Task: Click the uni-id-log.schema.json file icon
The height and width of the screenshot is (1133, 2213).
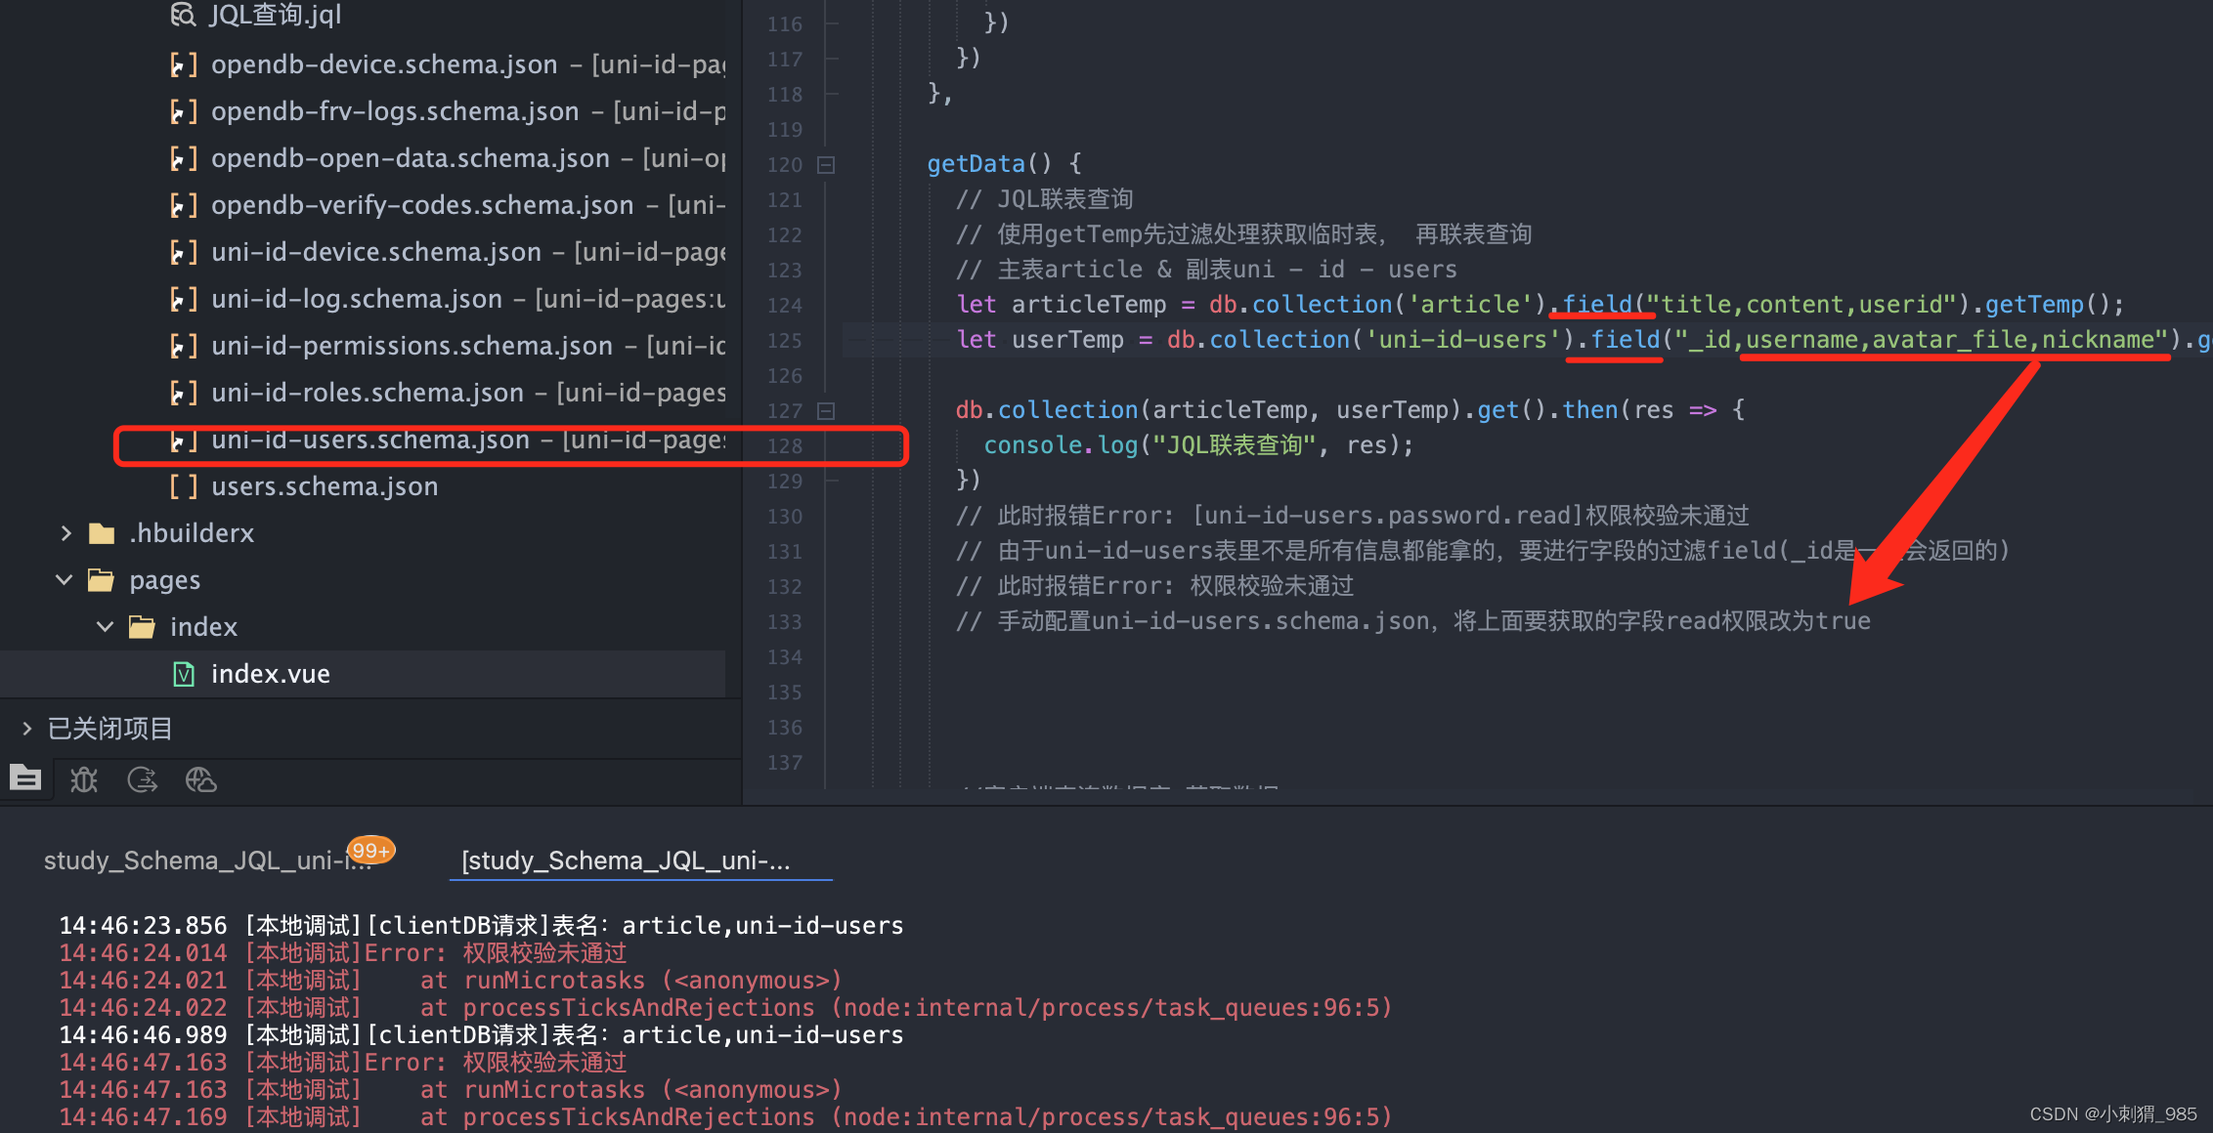Action: [184, 299]
